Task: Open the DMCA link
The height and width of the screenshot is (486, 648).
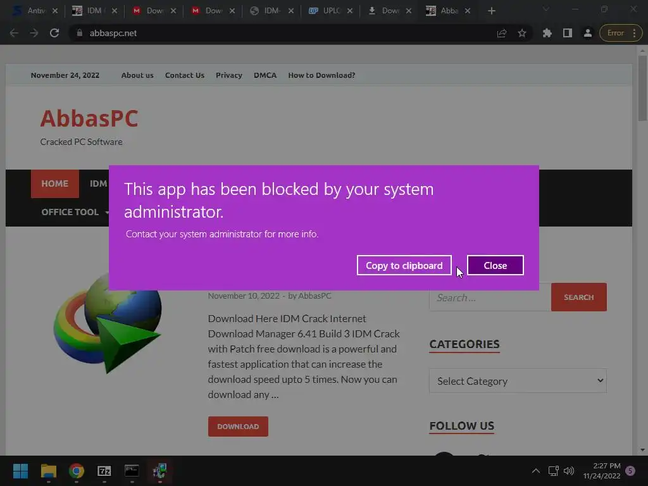Action: point(265,75)
